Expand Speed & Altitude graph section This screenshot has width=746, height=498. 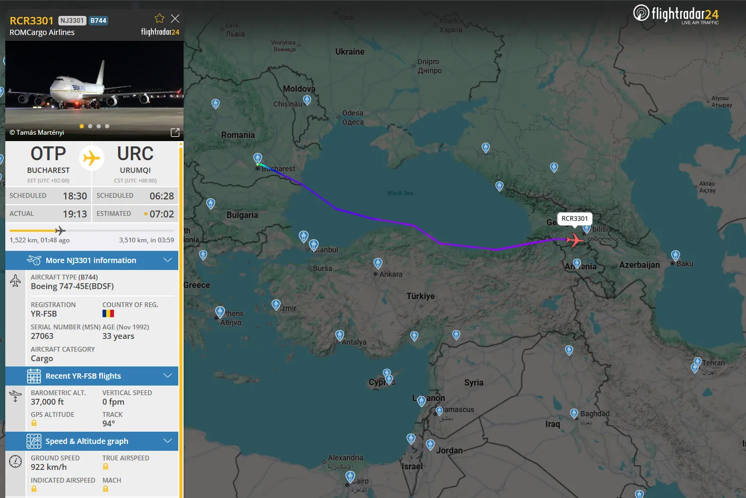click(x=92, y=441)
